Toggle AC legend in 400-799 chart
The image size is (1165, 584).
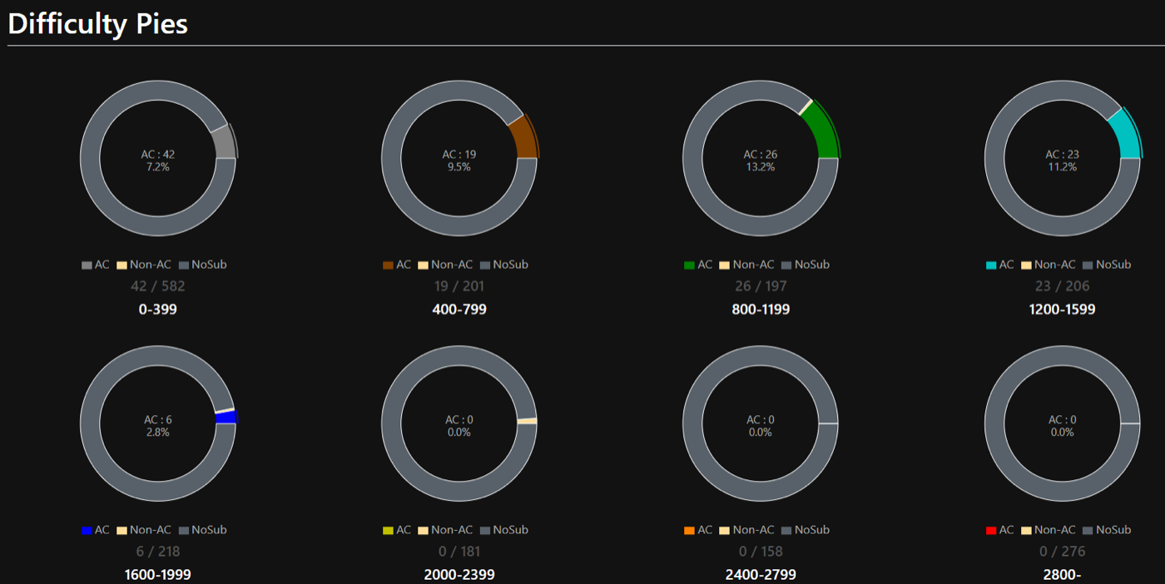pos(397,265)
